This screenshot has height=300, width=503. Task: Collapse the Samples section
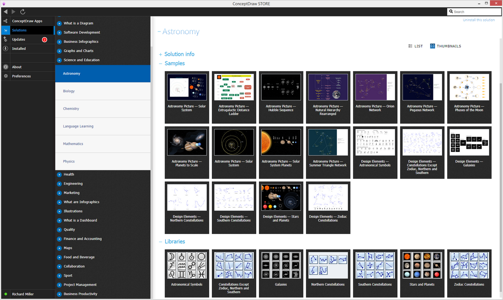click(174, 63)
